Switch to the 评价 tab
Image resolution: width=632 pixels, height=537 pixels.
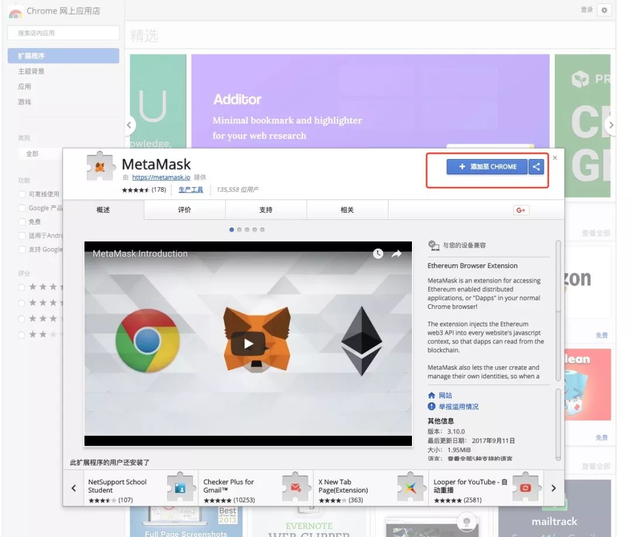pyautogui.click(x=184, y=209)
